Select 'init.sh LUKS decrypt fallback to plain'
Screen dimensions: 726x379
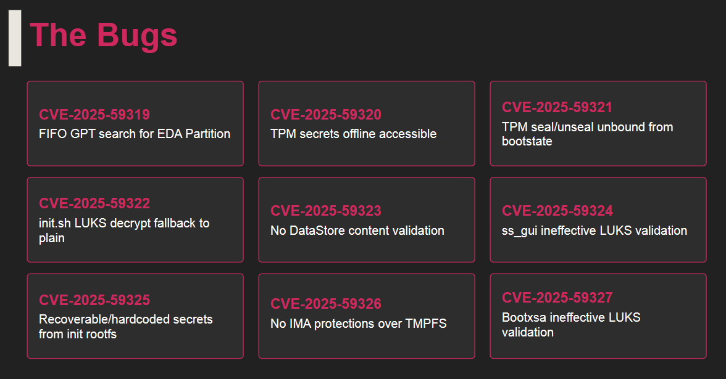pyautogui.click(x=124, y=230)
